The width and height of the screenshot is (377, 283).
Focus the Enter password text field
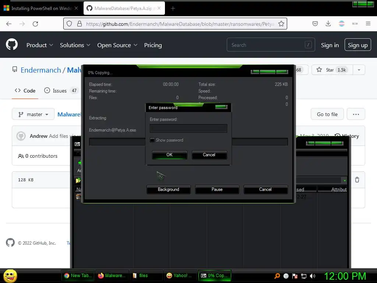coord(188,128)
